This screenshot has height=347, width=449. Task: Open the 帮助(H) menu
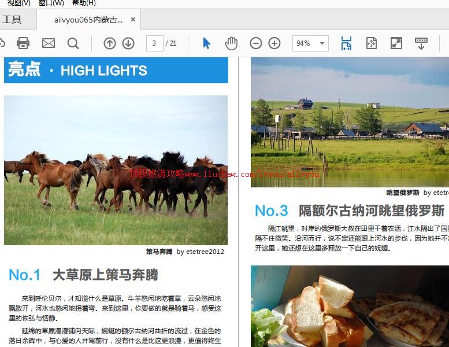(x=84, y=3)
